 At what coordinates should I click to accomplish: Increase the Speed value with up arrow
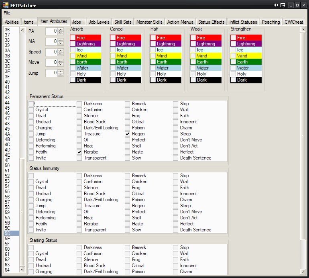(61, 51)
